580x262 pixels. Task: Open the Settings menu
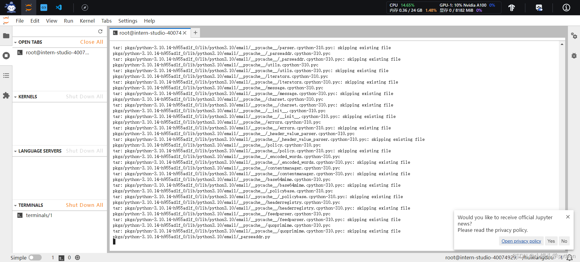[128, 21]
